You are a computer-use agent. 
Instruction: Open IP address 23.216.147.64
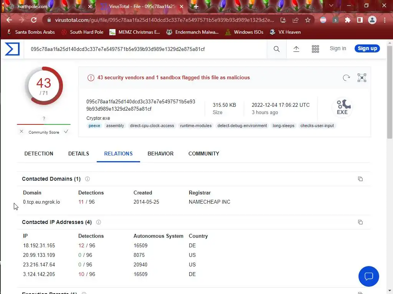pos(39,265)
